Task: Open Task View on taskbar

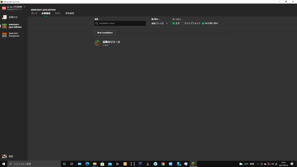Action: tap(72, 164)
